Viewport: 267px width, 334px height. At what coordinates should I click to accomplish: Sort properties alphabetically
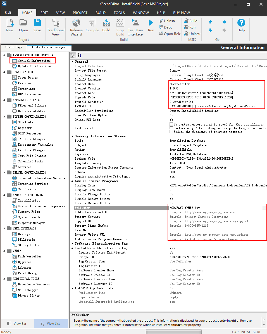click(79, 55)
